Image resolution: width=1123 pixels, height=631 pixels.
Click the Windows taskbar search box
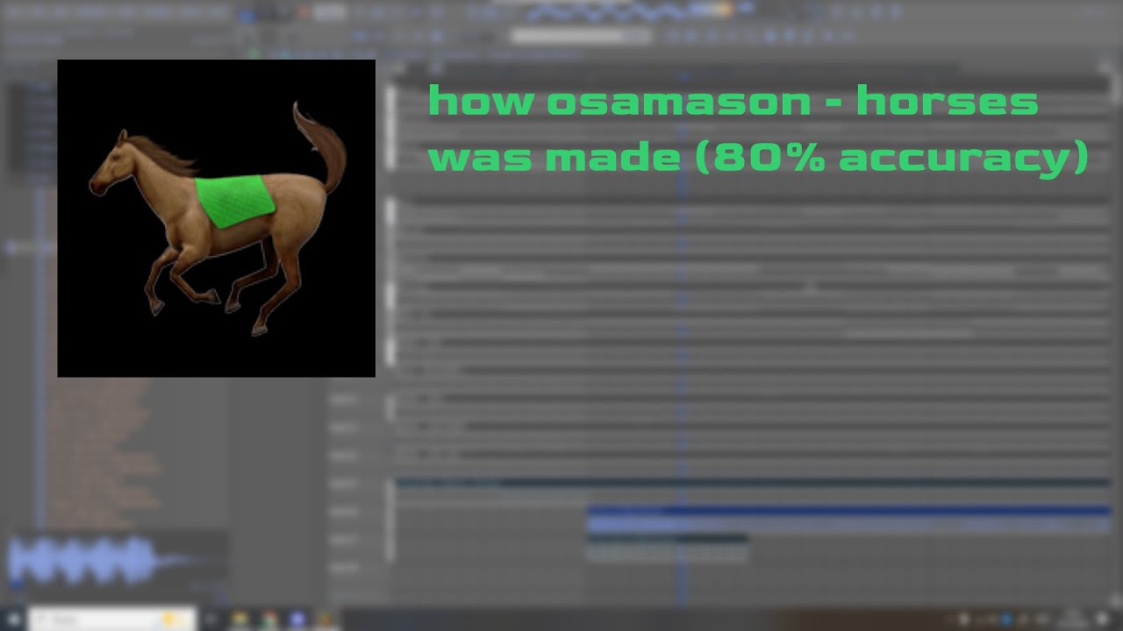point(112,620)
